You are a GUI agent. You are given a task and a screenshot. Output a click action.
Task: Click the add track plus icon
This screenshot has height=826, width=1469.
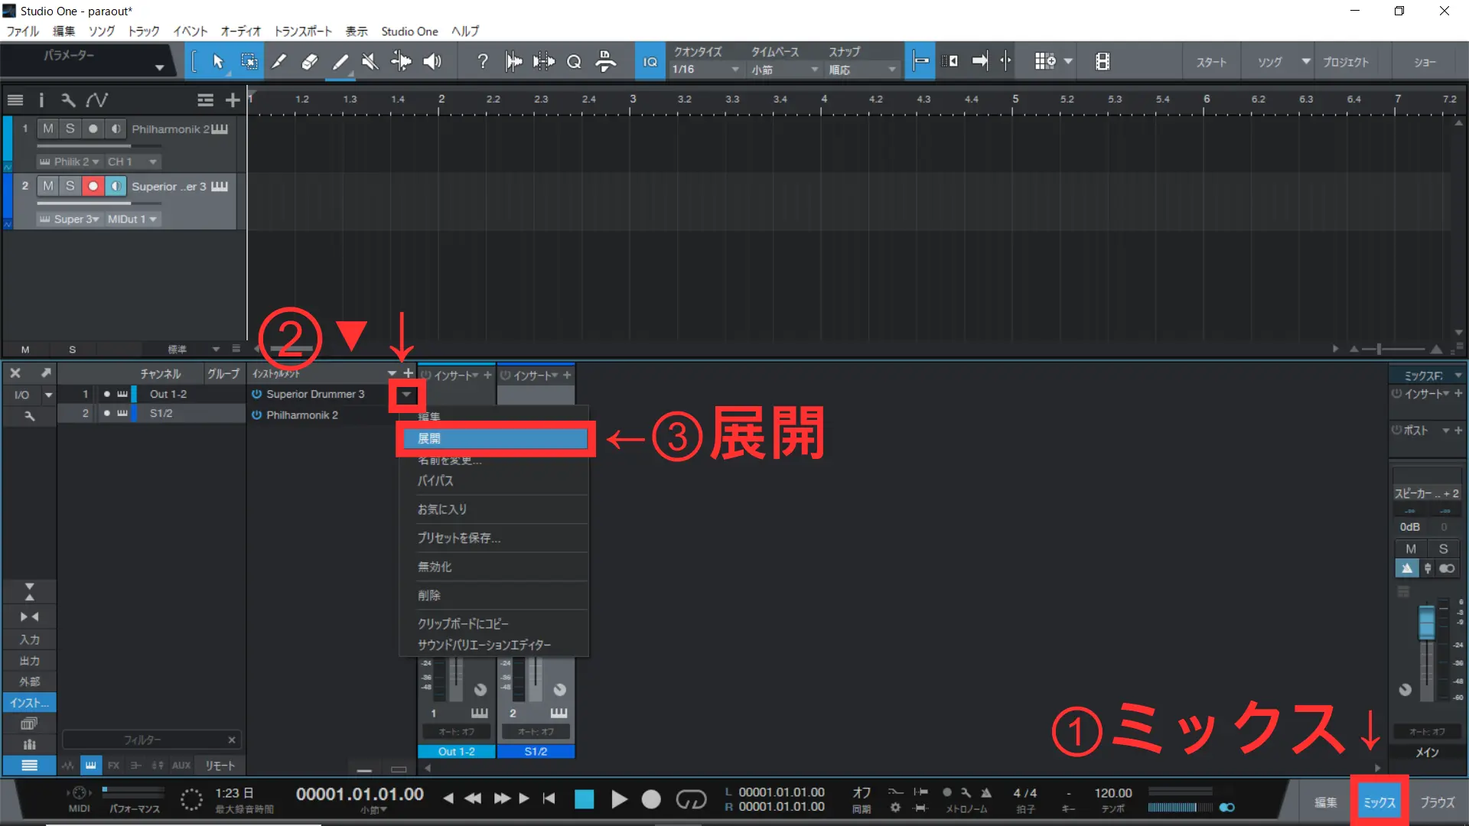(233, 100)
